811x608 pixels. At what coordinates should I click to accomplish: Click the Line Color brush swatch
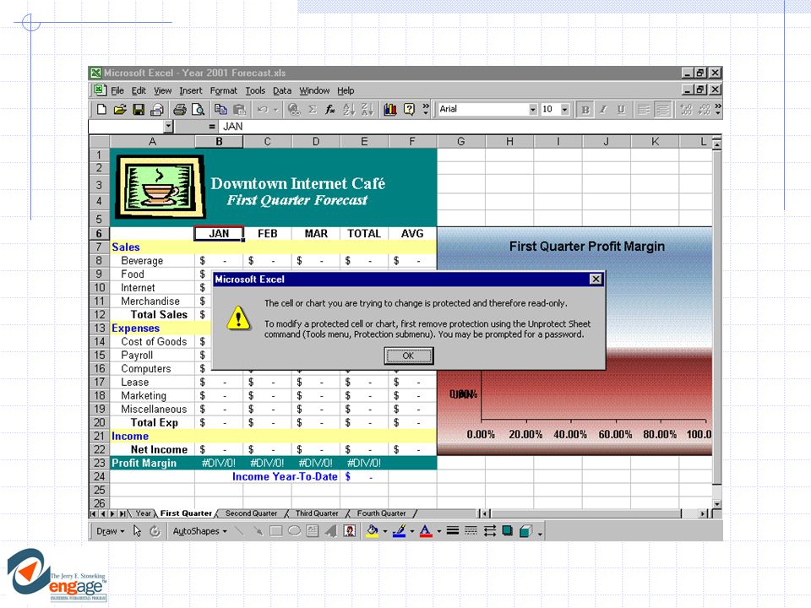pos(400,531)
